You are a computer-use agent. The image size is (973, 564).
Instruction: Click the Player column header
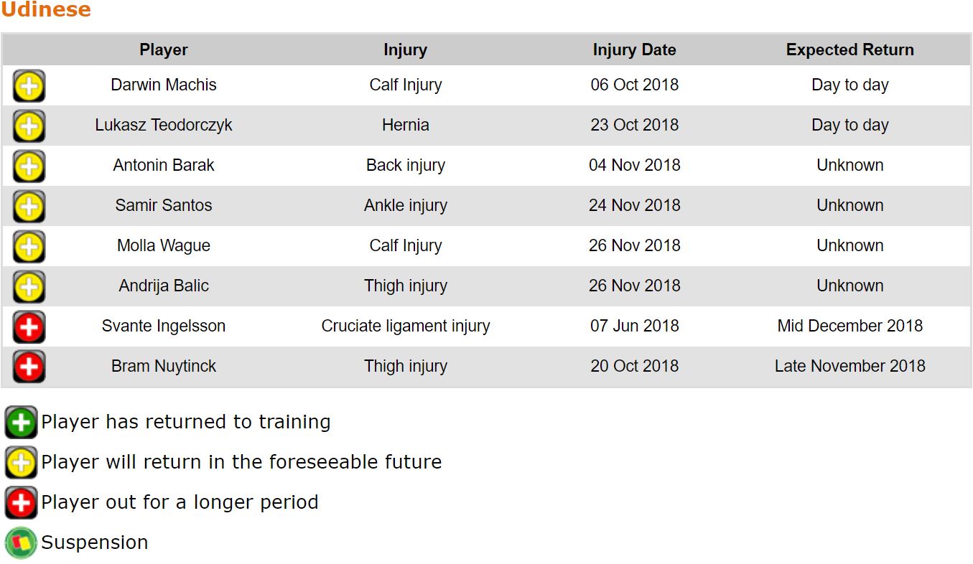pyautogui.click(x=164, y=50)
